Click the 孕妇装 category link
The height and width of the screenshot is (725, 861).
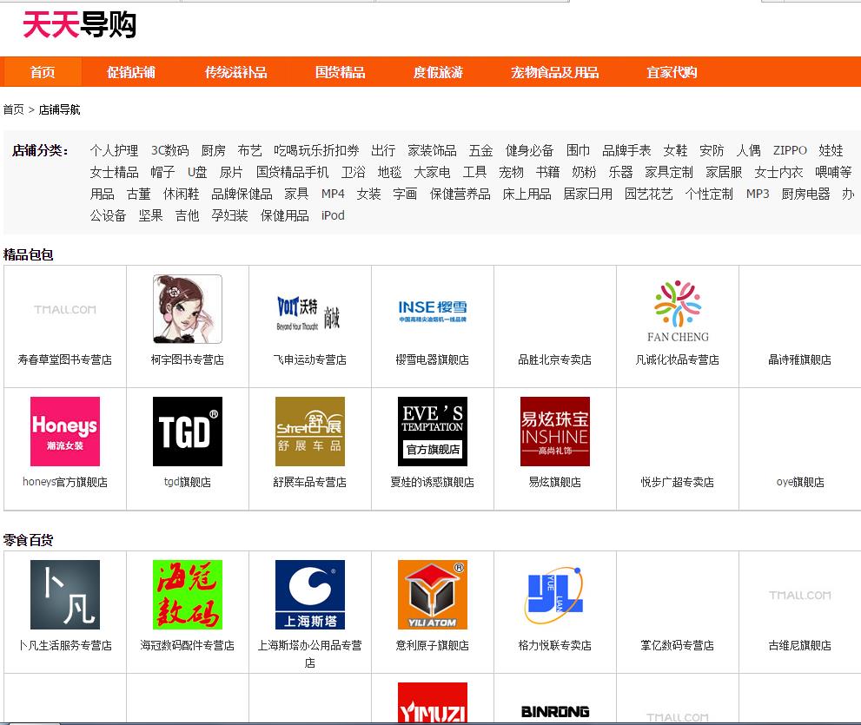pyautogui.click(x=229, y=215)
